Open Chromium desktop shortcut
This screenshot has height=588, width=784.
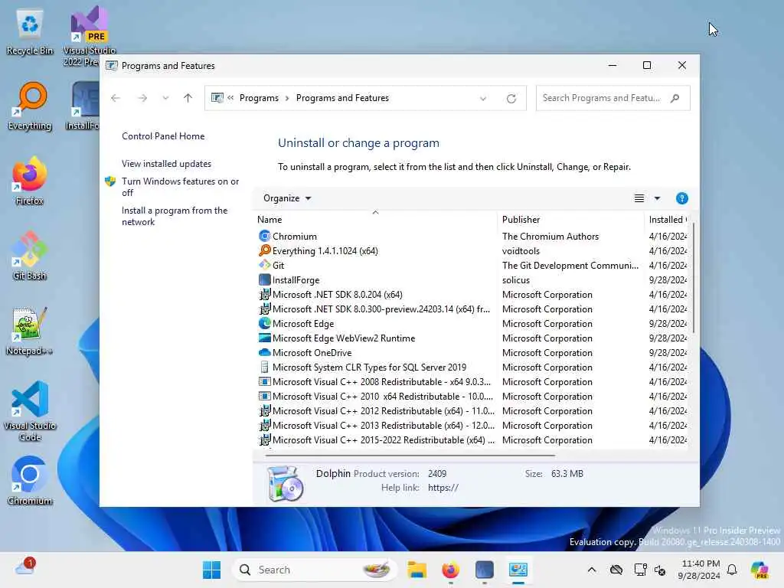(x=30, y=481)
